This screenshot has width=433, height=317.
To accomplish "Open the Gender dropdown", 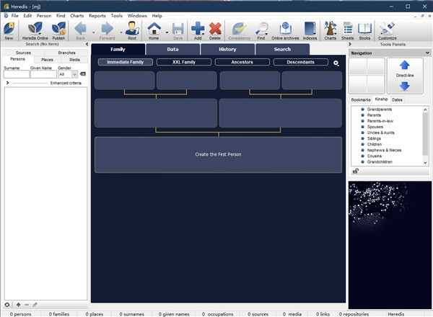I will [x=74, y=74].
